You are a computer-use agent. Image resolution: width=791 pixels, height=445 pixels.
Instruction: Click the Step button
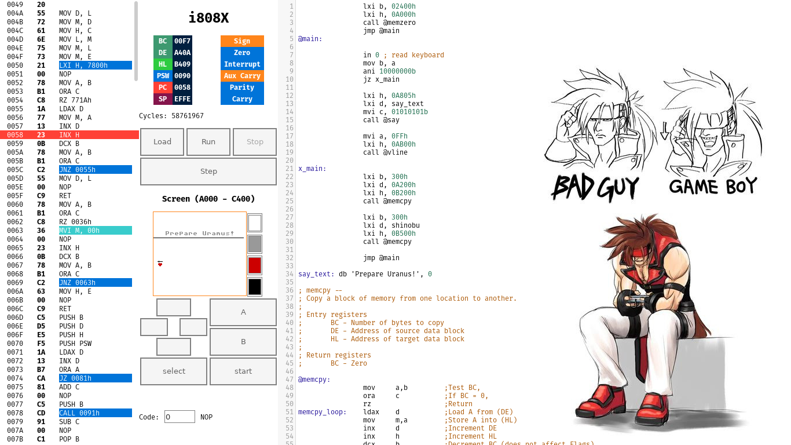[x=208, y=172]
